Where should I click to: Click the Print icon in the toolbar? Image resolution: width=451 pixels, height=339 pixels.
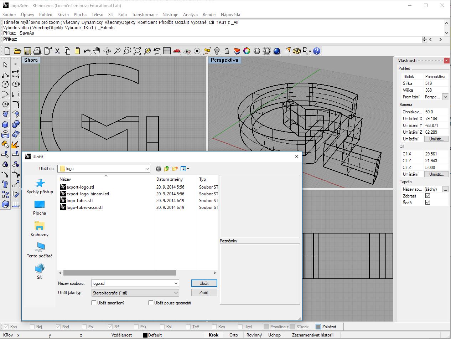tap(37, 51)
